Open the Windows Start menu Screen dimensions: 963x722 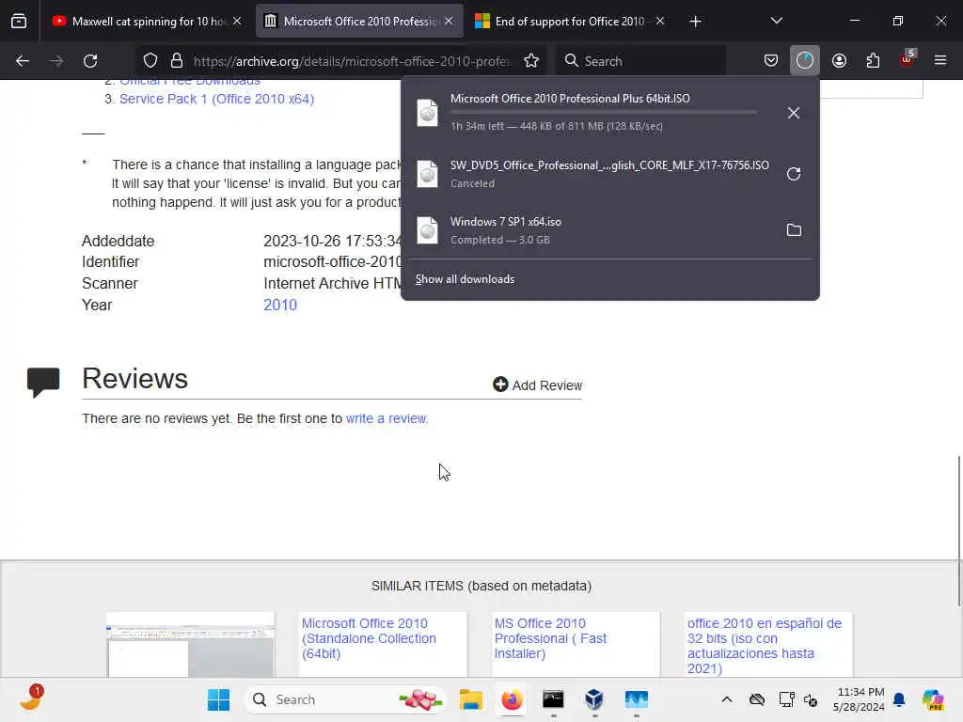(218, 699)
